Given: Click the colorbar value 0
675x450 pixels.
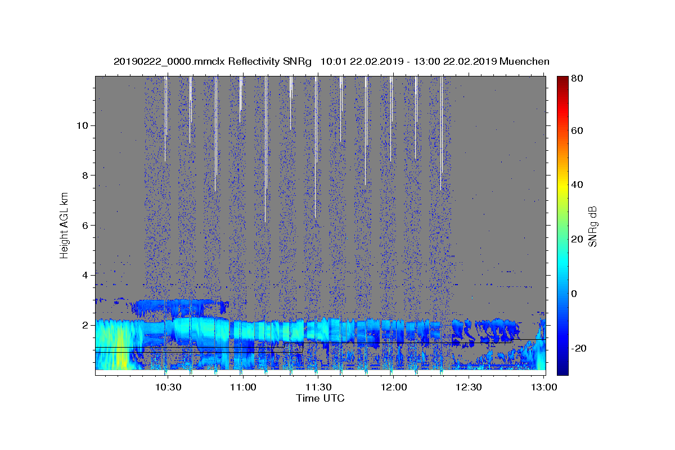Looking at the screenshot, I should tap(575, 294).
